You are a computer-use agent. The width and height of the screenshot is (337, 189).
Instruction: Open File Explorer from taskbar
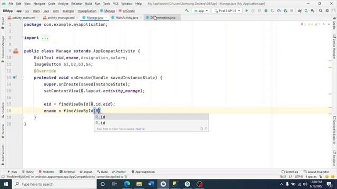pos(139,184)
